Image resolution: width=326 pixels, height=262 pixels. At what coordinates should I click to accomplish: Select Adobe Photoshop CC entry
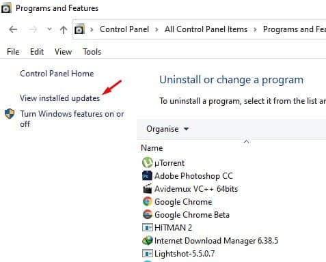(x=193, y=176)
